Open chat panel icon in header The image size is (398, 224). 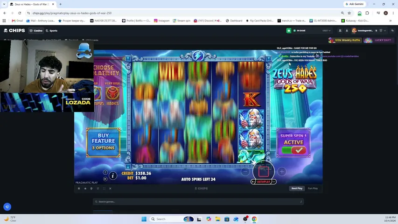tap(392, 31)
